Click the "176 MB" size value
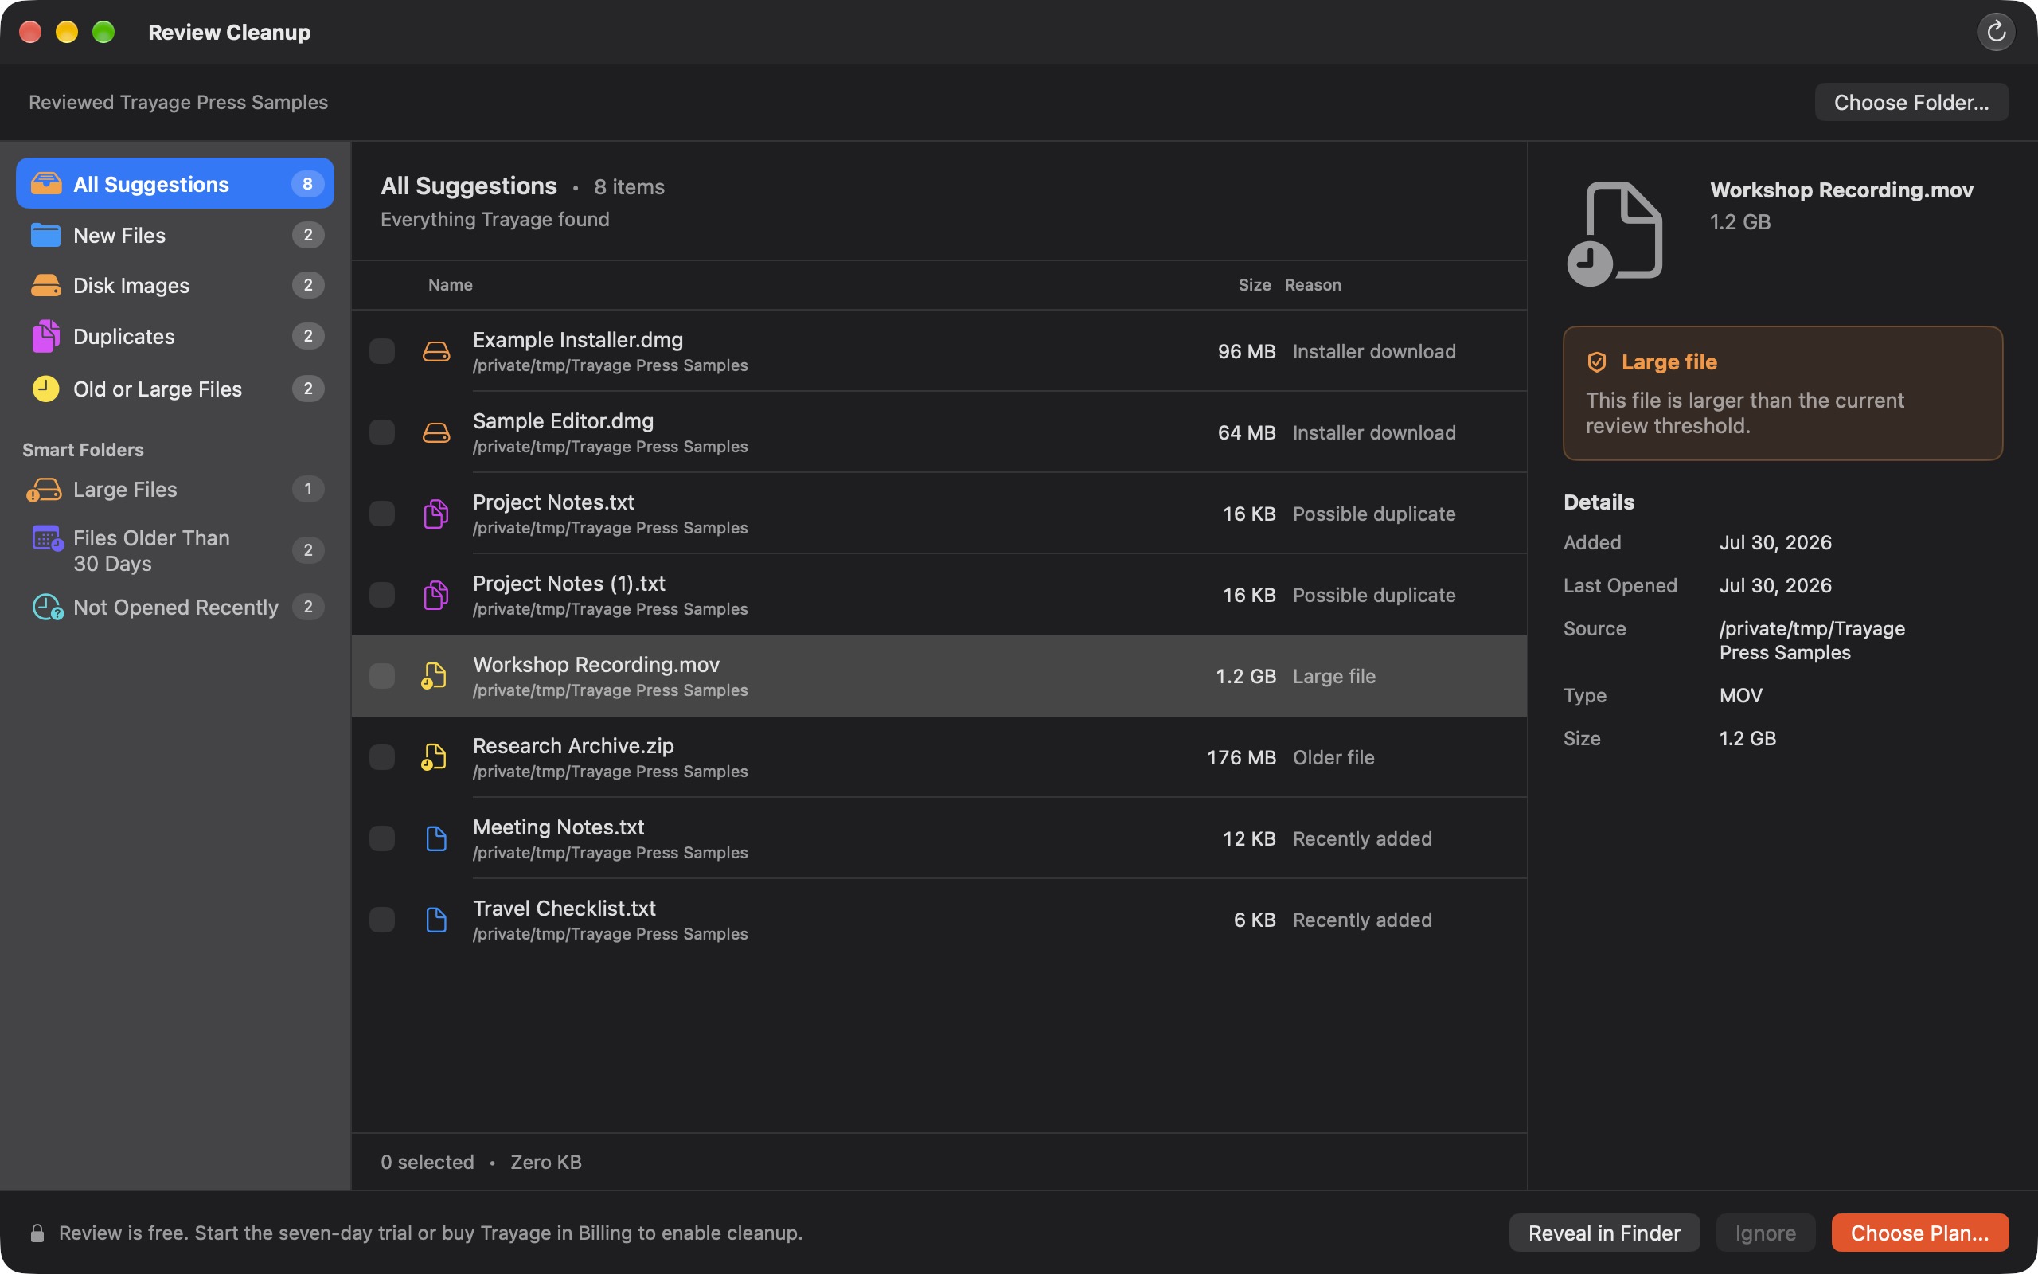 [x=1241, y=757]
